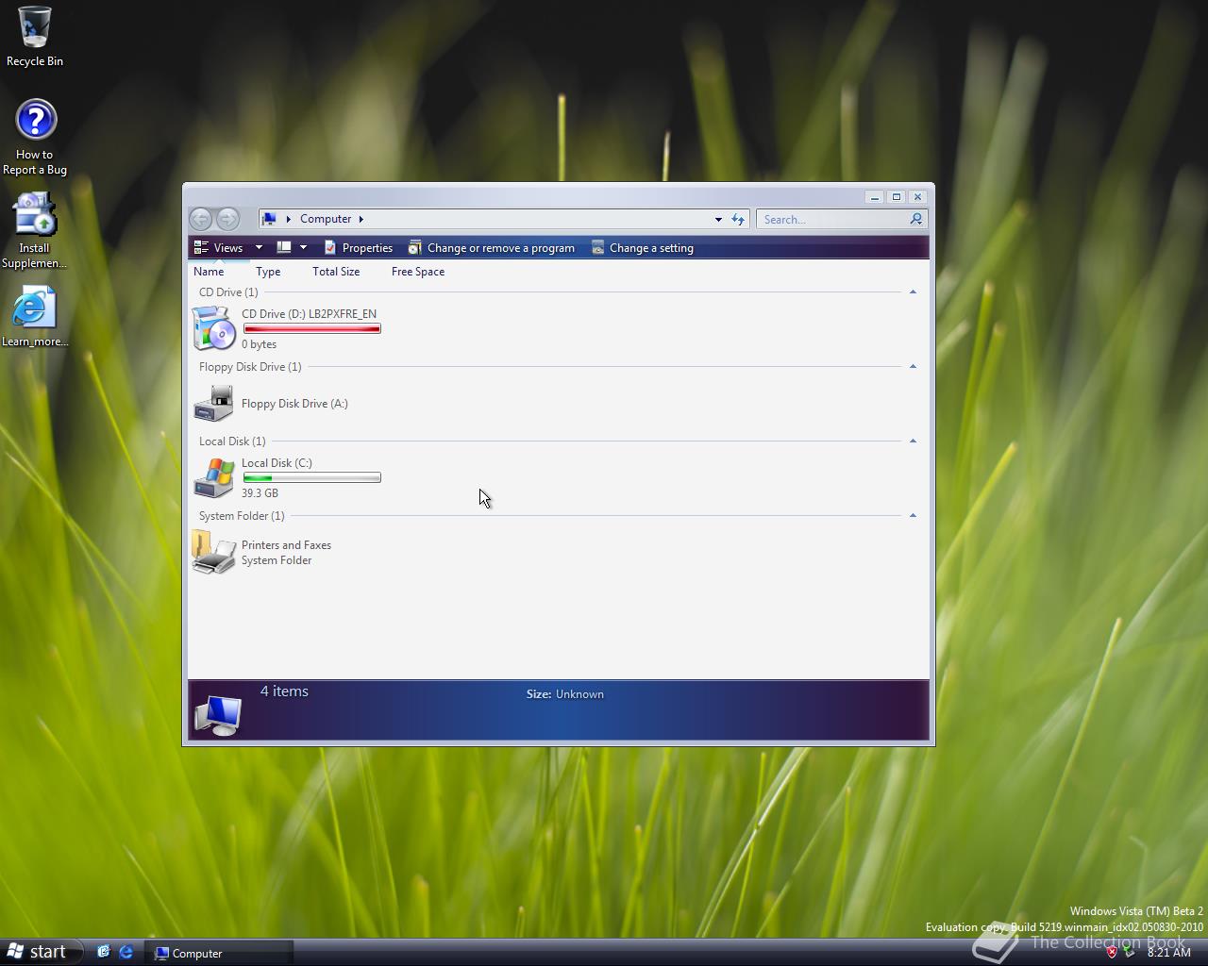Click the 'Floppy Disk Drive (1)' group heading
Viewport: 1208px width, 966px height.
[250, 367]
